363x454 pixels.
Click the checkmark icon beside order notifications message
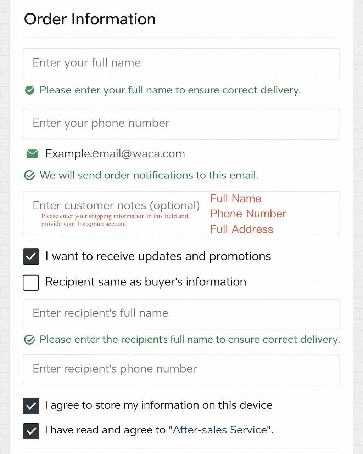(x=29, y=175)
